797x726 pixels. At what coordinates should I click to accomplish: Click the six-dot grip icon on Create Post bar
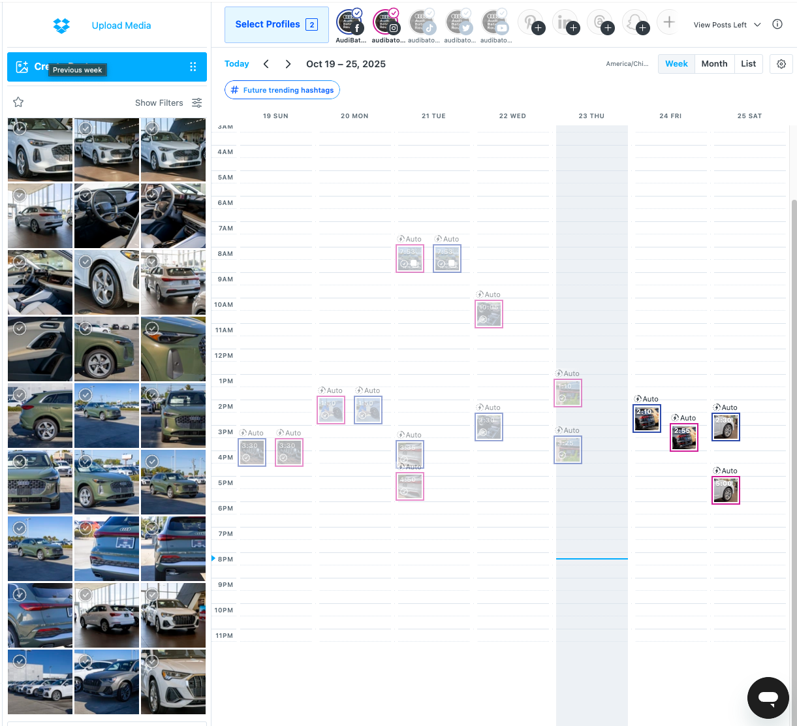tap(193, 67)
